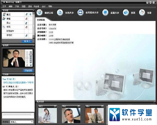This screenshot has height=125, width=157.
Task: Open the 发送给 所有人 recipient dropdown
Action: pyautogui.click(x=21, y=122)
